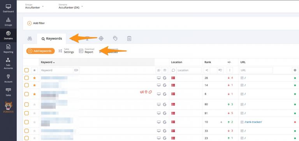Switch to the binoculars overview tab
This screenshot has width=299, height=141.
click(30, 38)
